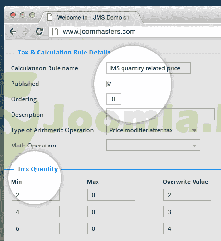Image resolution: width=221 pixels, height=241 pixels.
Task: Click the Ordering label
Action: pos(24,99)
